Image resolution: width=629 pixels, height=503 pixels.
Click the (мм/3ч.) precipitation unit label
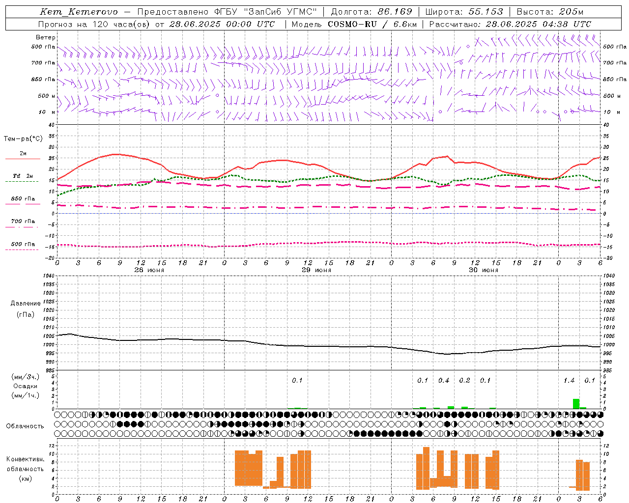(x=26, y=377)
